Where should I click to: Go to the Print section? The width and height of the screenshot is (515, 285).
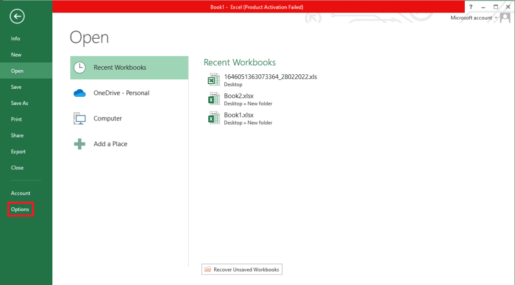tap(17, 119)
